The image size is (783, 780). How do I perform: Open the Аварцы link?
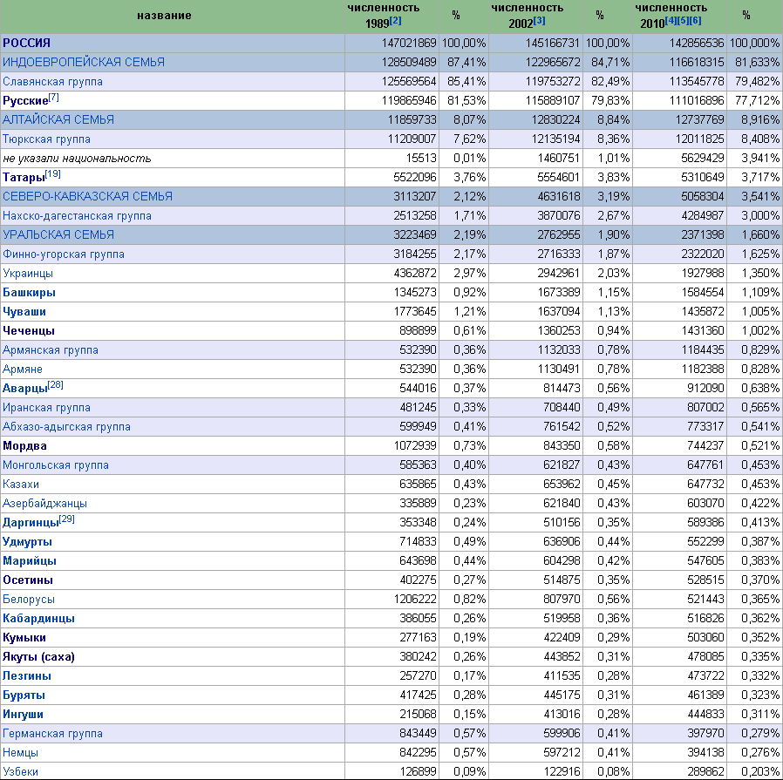coord(25,389)
